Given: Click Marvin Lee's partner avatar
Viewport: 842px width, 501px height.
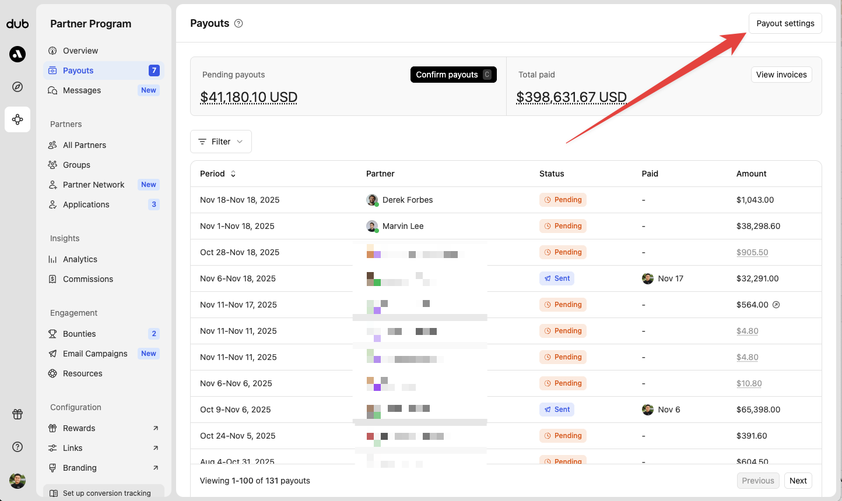Looking at the screenshot, I should click(x=373, y=225).
